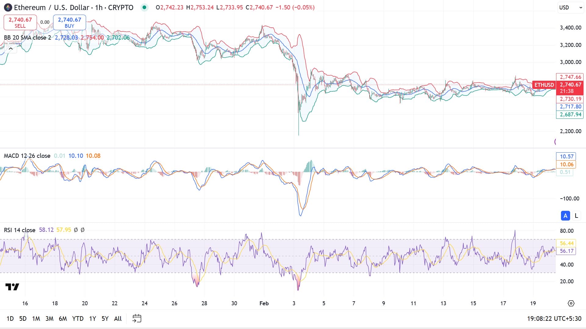Click the 2,740.67 SELL button
The width and height of the screenshot is (586, 329).
coord(20,23)
